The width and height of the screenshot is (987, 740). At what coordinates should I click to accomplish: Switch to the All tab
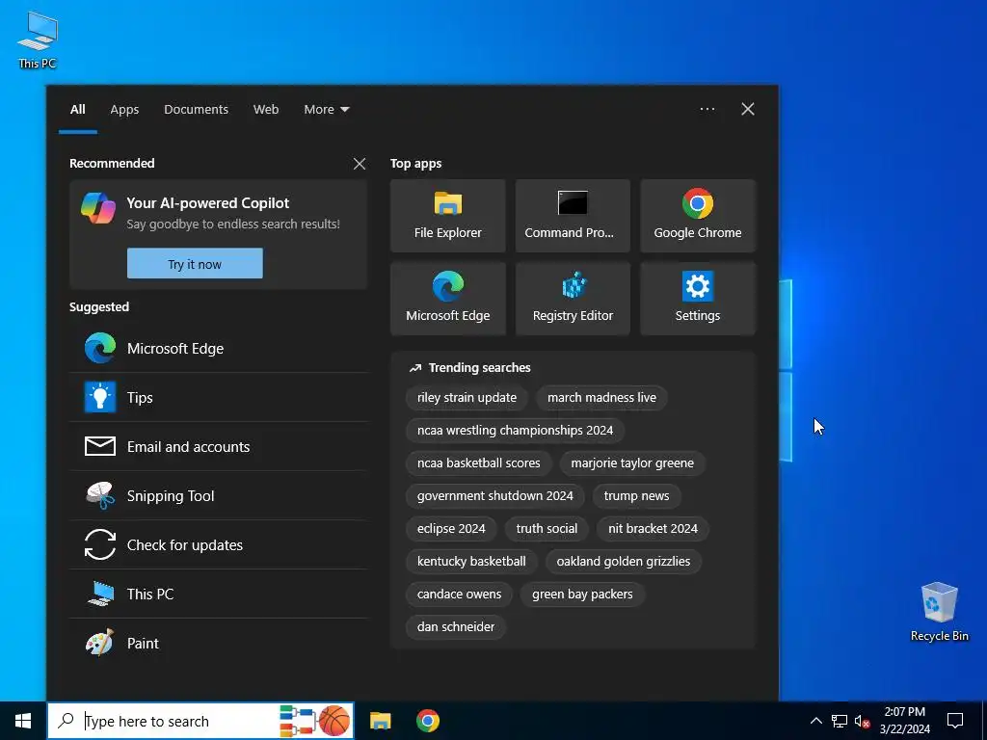[77, 110]
